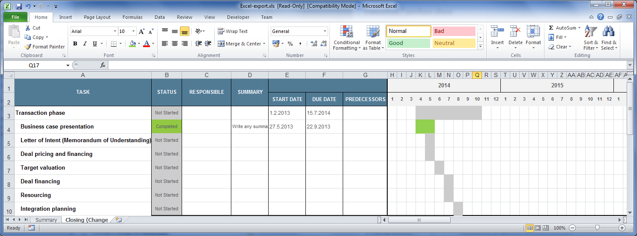Click the Decrease Decimal icon
The image size is (637, 236).
[x=323, y=44]
